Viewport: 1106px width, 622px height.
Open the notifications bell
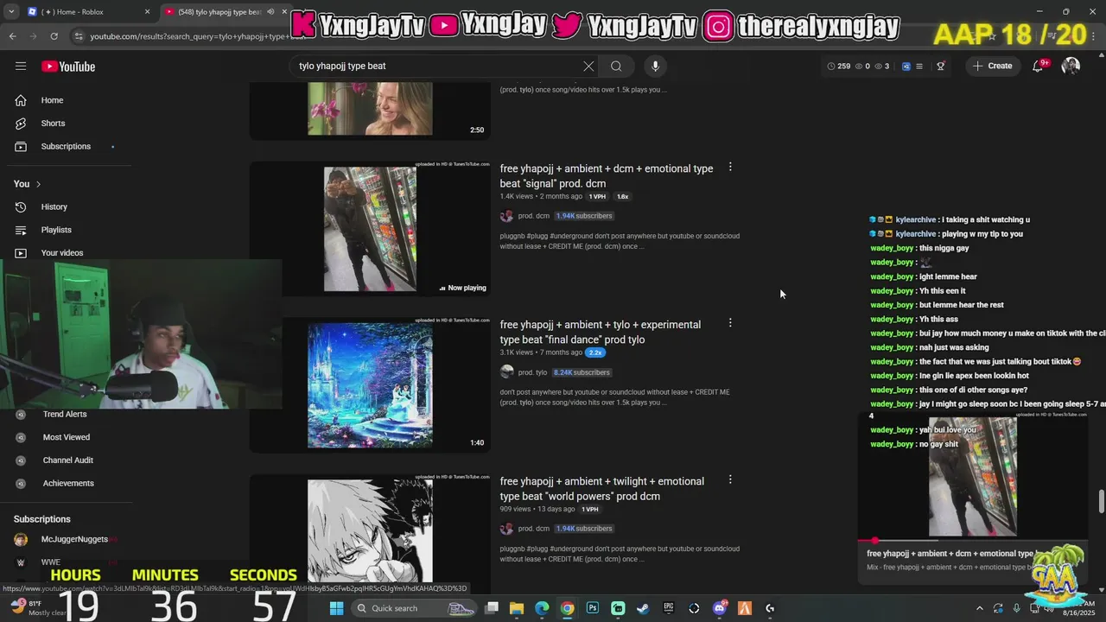click(1039, 67)
